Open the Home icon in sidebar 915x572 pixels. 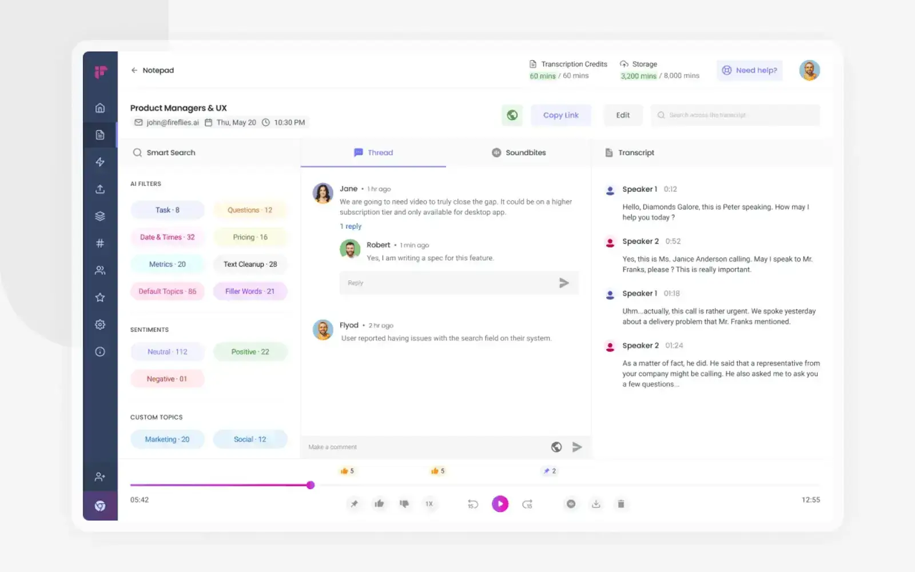pyautogui.click(x=100, y=108)
